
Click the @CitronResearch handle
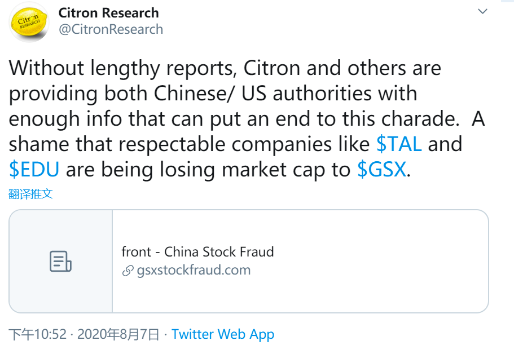click(x=111, y=29)
